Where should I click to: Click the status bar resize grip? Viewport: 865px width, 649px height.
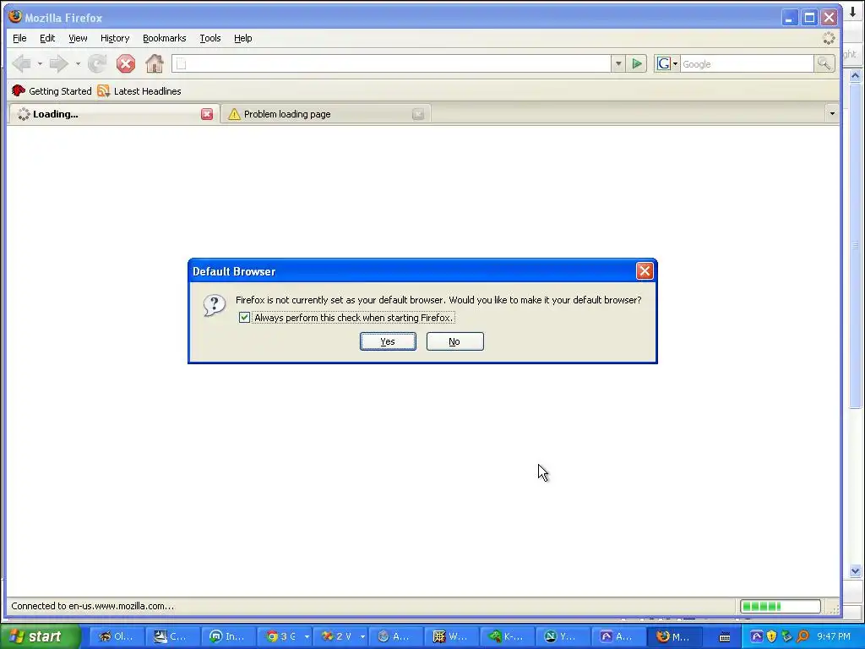[834, 608]
